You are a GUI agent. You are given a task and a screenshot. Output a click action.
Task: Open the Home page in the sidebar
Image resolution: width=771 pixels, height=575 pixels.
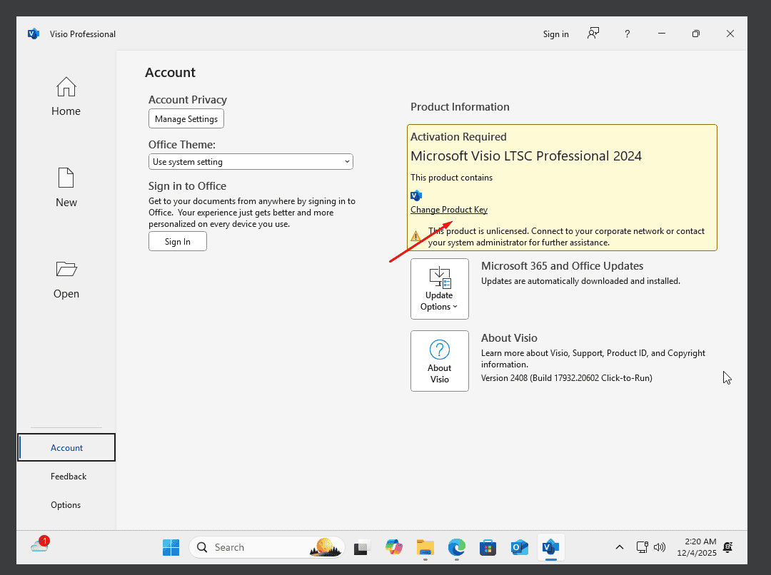pyautogui.click(x=66, y=96)
